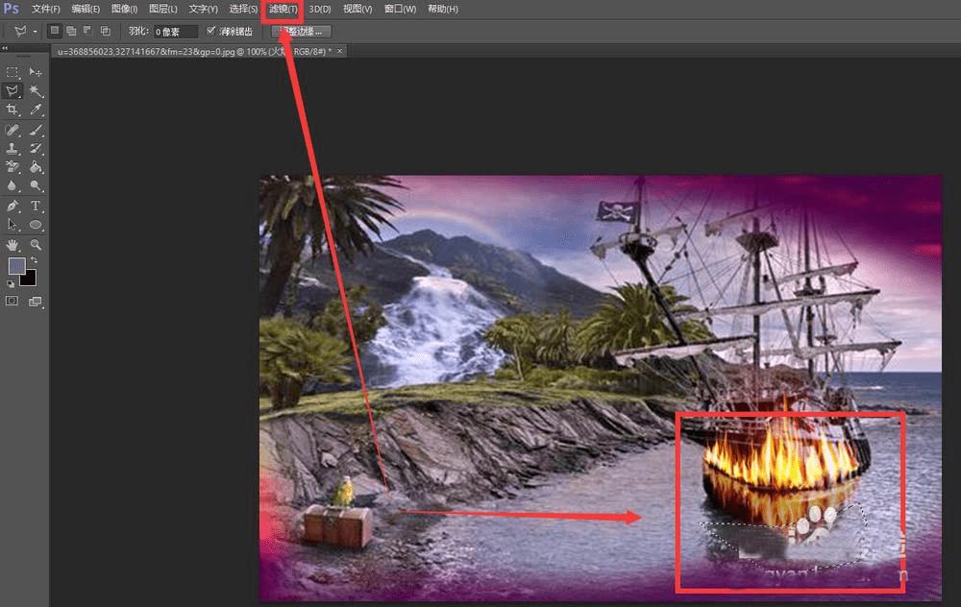This screenshot has width=961, height=607.
Task: Select the Ellipse shape tool
Action: click(36, 225)
